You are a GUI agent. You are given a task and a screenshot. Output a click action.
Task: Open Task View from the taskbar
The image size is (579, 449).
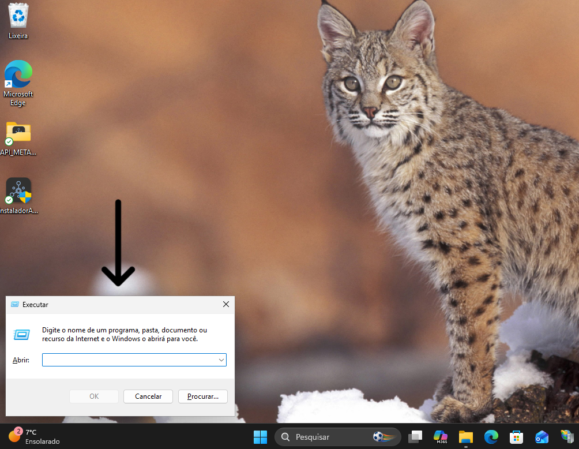pyautogui.click(x=415, y=437)
